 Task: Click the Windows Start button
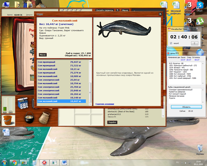tap(4, 163)
